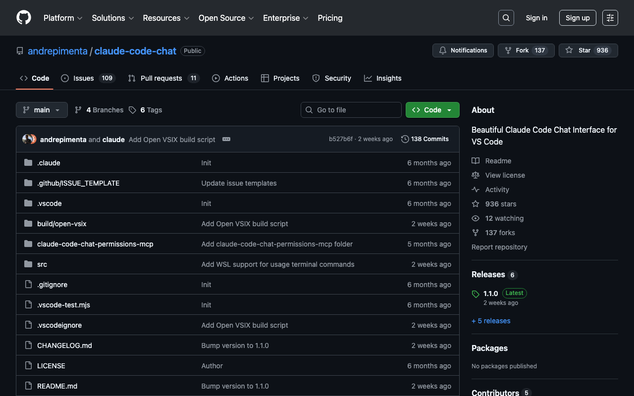Toggle notifications for this repository
Image resolution: width=634 pixels, height=396 pixels.
(x=463, y=50)
